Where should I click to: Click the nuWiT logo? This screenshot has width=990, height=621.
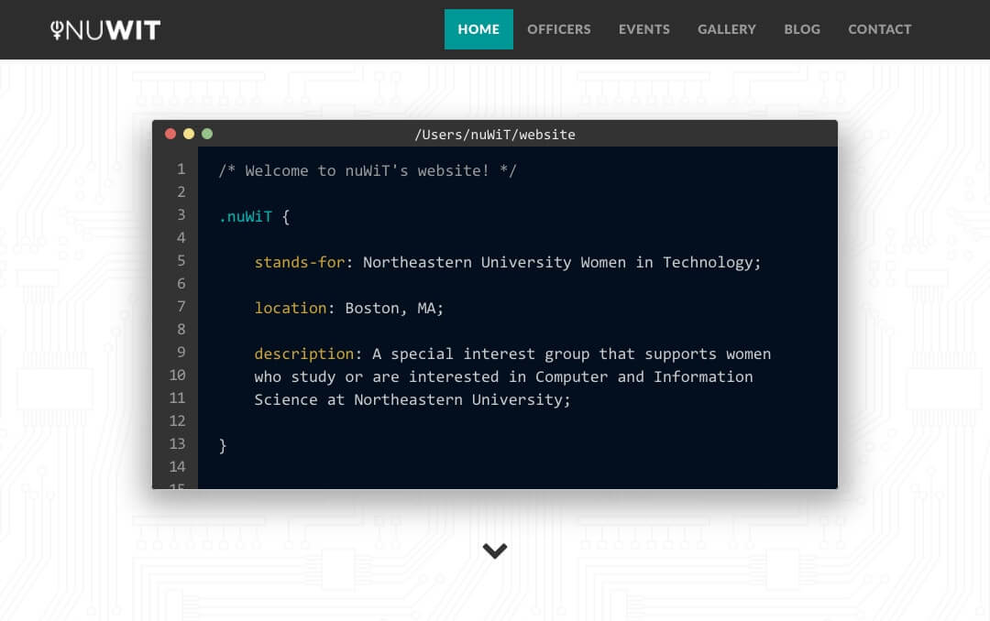pyautogui.click(x=105, y=28)
